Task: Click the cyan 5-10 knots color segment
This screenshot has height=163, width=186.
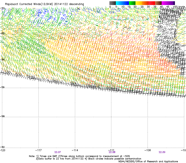Action: point(119,3)
